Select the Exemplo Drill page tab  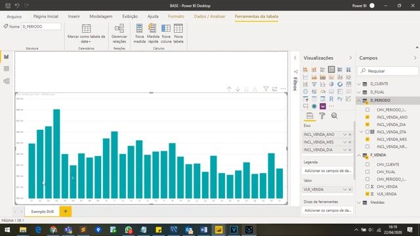(42, 211)
